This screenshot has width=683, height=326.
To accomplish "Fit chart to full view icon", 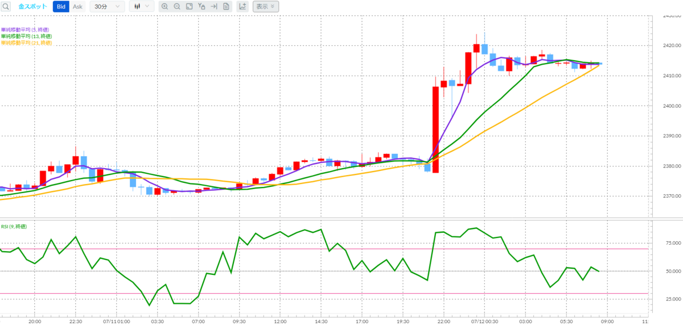I will 190,7.
